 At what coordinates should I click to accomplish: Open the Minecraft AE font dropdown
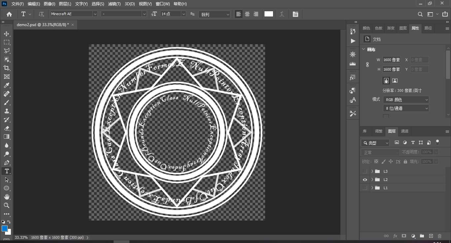pyautogui.click(x=95, y=14)
